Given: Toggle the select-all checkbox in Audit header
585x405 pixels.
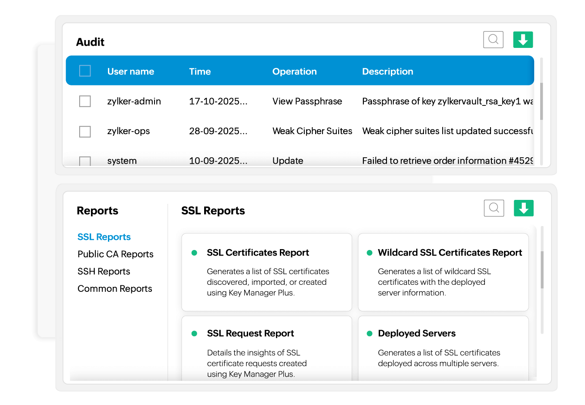Looking at the screenshot, I should (85, 71).
